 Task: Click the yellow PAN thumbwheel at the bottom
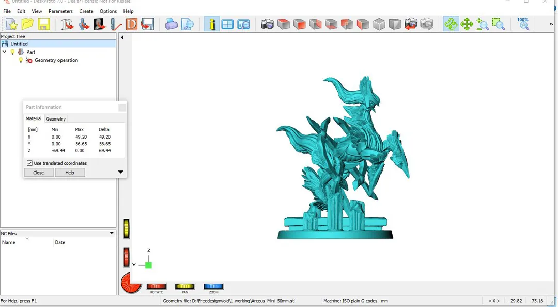click(184, 286)
